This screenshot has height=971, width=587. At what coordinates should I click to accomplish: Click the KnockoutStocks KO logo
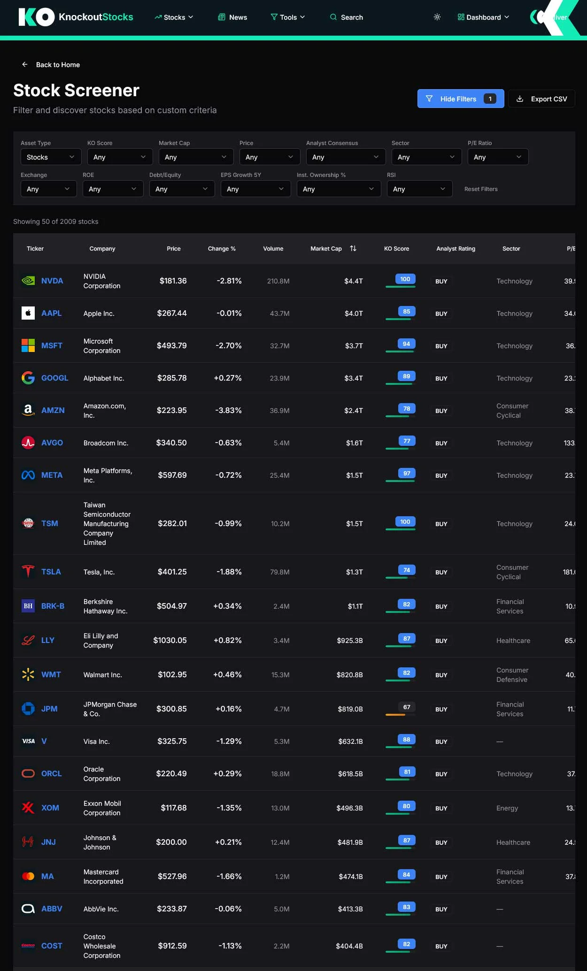click(x=36, y=17)
